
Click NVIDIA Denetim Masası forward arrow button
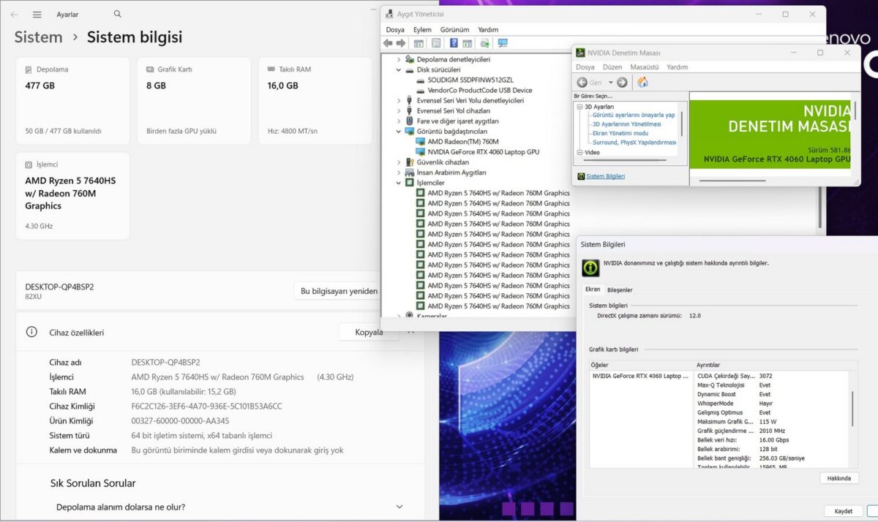(622, 83)
